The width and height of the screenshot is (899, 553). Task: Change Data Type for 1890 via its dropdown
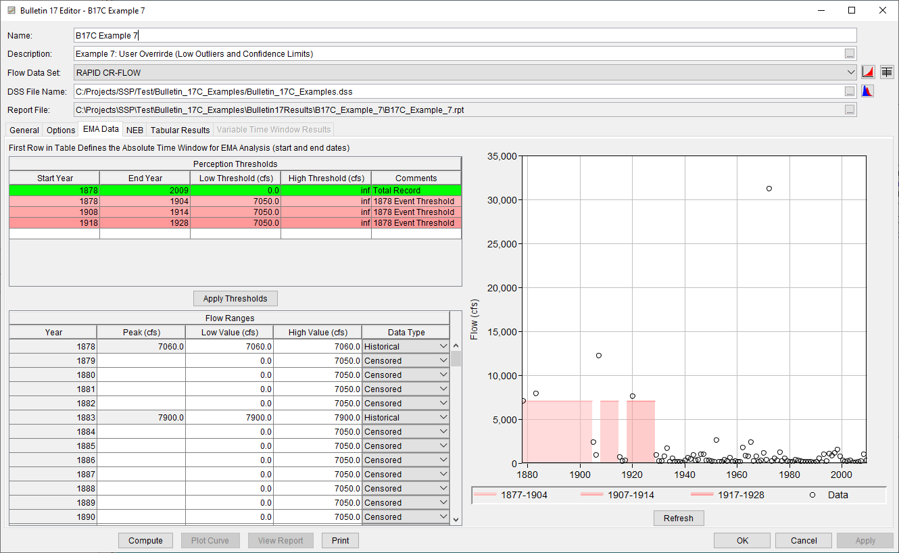click(443, 516)
